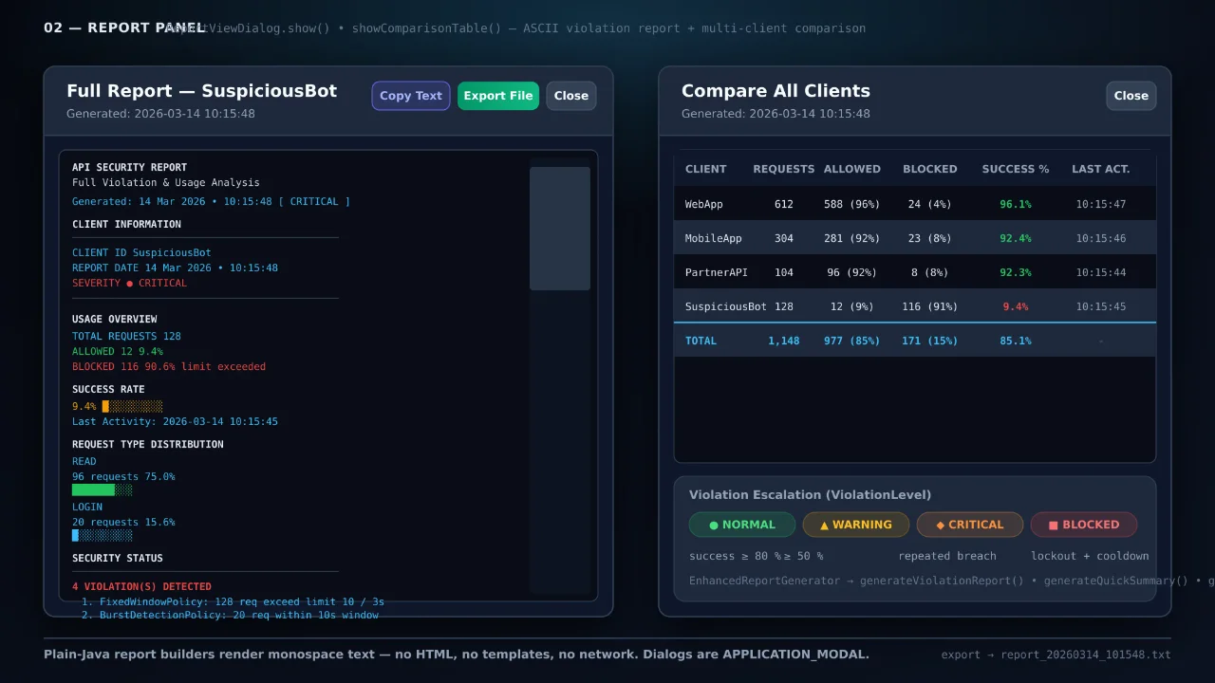Select the WARNING violation level badge
1215x683 pixels.
pyautogui.click(x=856, y=525)
